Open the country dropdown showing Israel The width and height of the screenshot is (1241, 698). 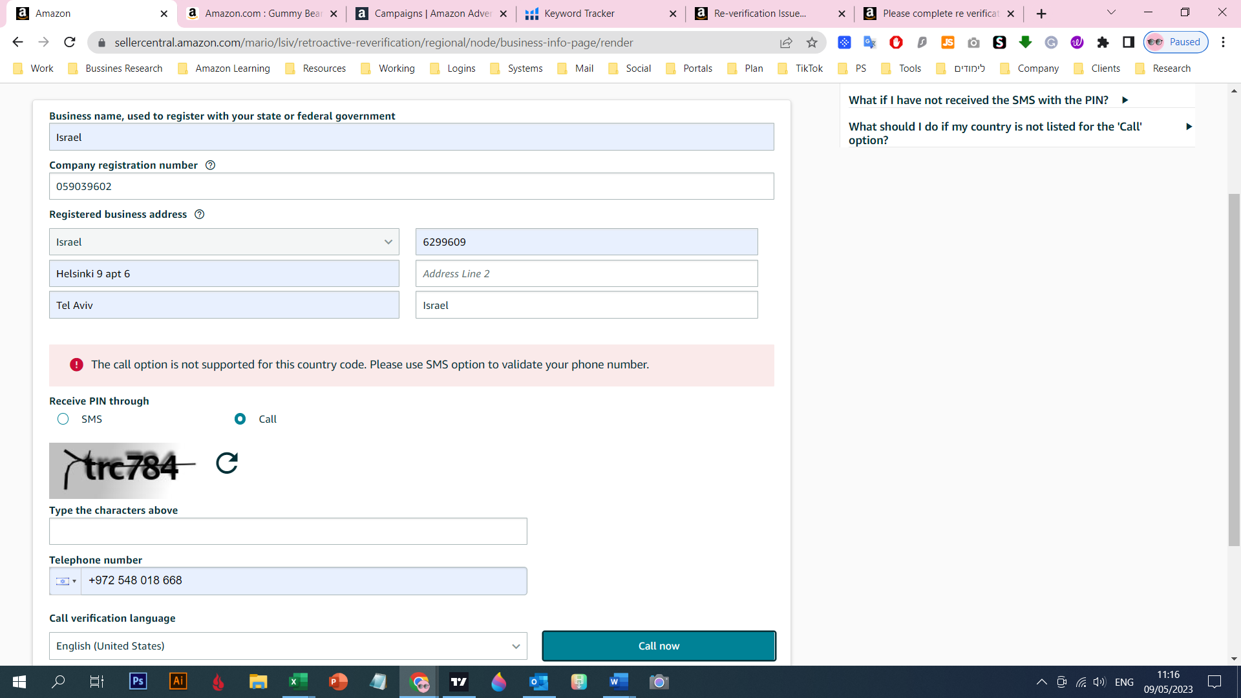point(224,242)
